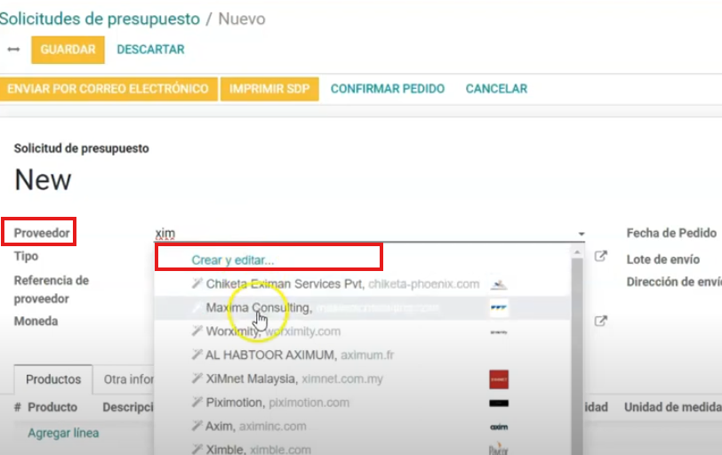The height and width of the screenshot is (455, 722).
Task: Click the Tipo field label
Action: [27, 256]
